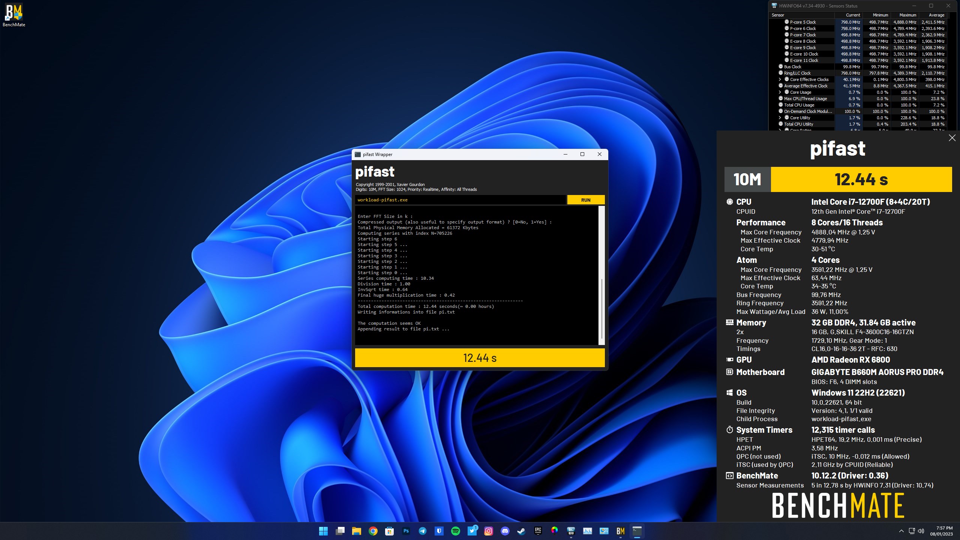Select the E-core 10 Clock sensor row
The image size is (960, 540).
click(x=858, y=54)
